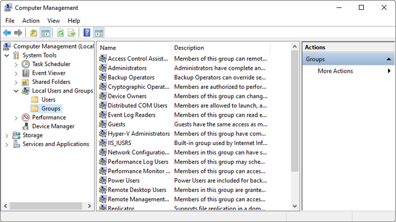This screenshot has width=396, height=222.
Task: Open the Help question mark icon
Action: coord(87,33)
